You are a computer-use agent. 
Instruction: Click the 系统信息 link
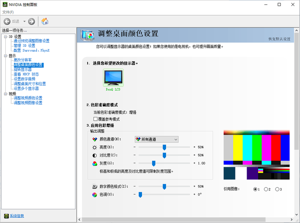[17, 216]
